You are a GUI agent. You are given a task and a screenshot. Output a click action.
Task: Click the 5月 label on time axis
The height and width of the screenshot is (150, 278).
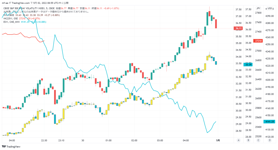click(x=218, y=141)
